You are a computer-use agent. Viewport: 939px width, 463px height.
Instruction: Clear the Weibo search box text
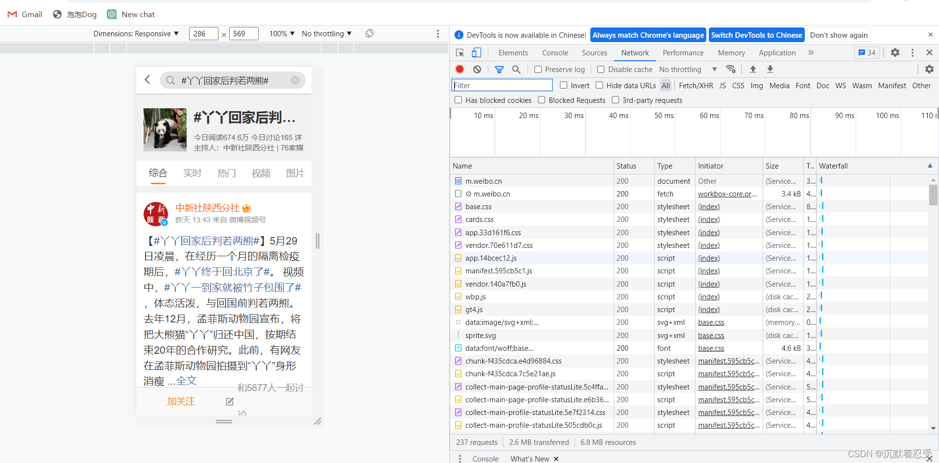pyautogui.click(x=295, y=80)
